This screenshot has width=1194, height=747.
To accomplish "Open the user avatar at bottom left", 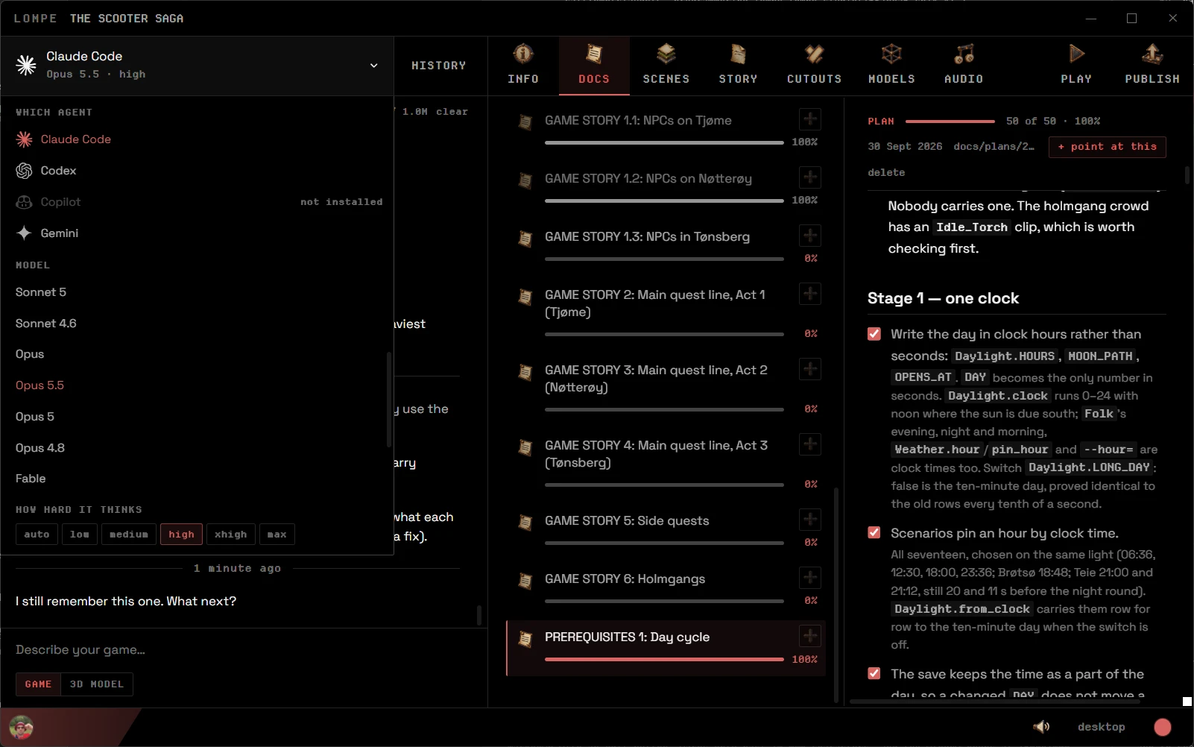I will tap(21, 727).
